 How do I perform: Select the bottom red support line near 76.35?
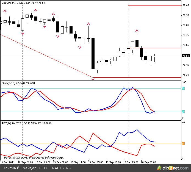point(137,77)
